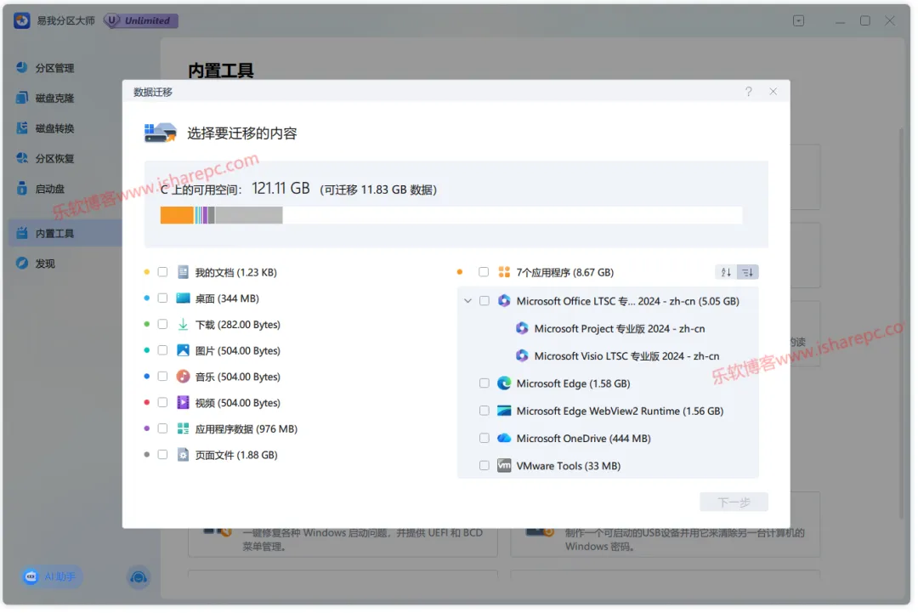Check the 下载 (282.00 Bytes) checkbox
The height and width of the screenshot is (613, 918).
click(162, 325)
